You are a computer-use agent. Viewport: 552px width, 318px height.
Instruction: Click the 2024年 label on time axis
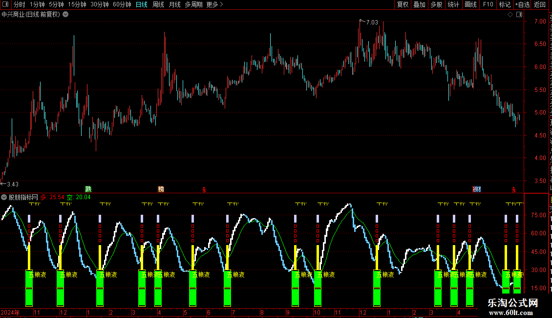(x=10, y=312)
